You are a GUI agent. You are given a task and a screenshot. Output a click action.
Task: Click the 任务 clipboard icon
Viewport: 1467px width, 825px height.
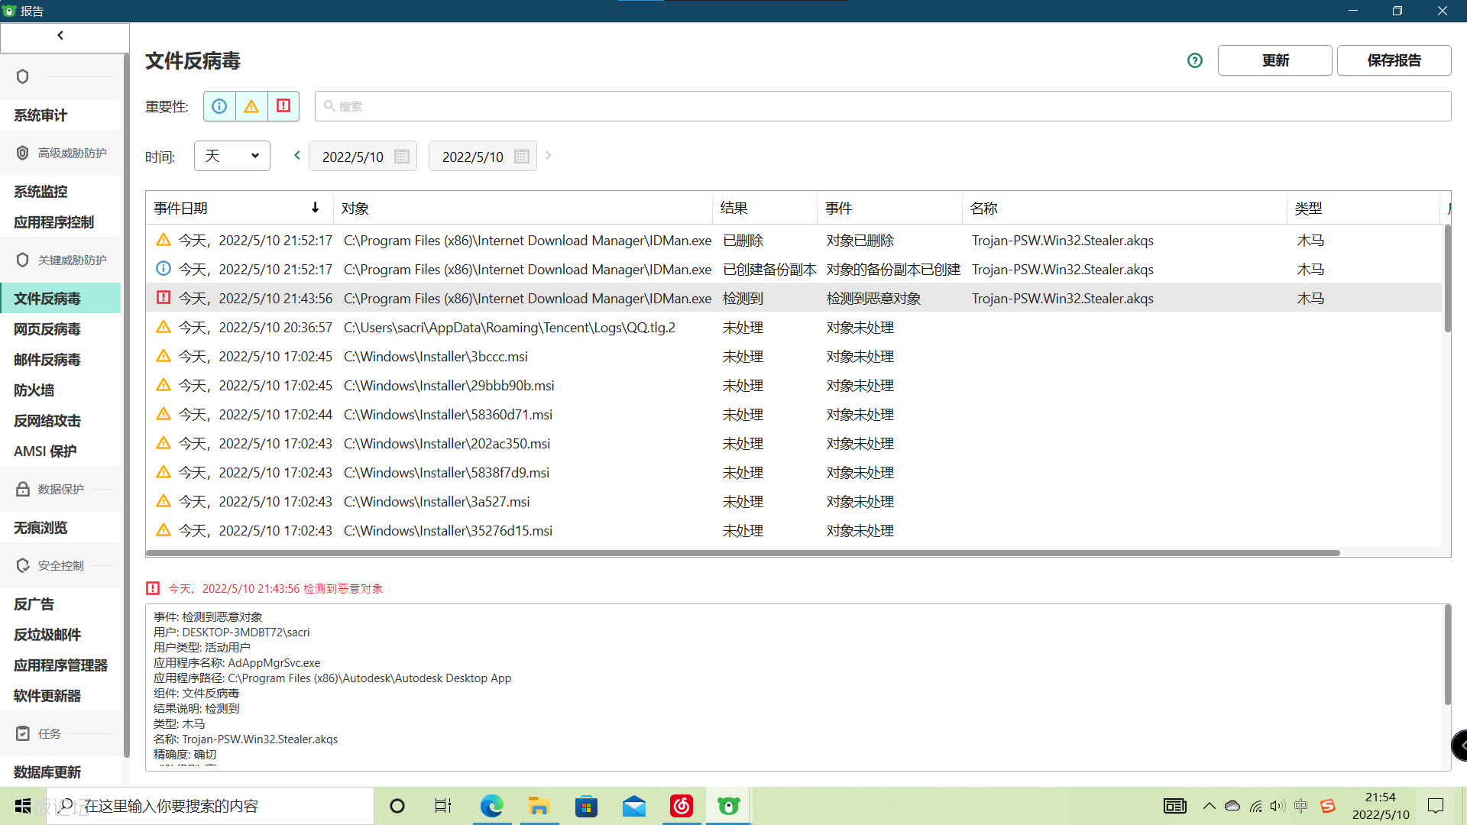click(x=23, y=733)
